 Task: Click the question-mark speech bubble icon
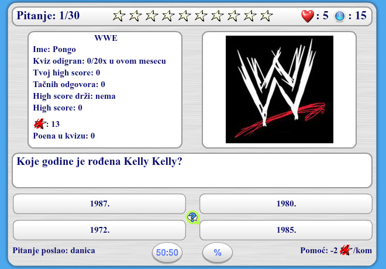coord(192,218)
